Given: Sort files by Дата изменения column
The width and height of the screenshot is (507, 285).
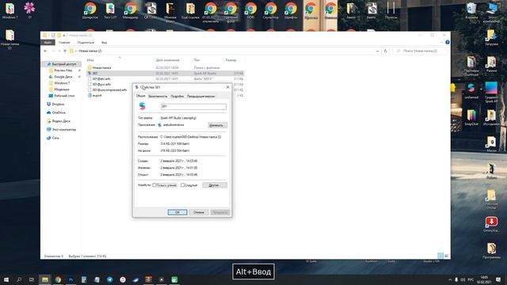Looking at the screenshot, I should pos(167,60).
